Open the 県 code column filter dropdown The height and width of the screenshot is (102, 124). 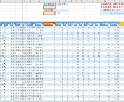(9, 25)
